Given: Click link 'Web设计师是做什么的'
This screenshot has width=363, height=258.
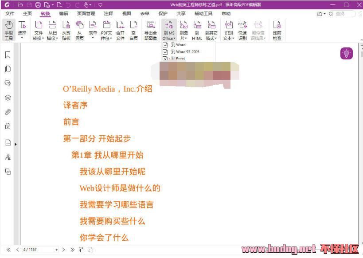Looking at the screenshot, I should pos(120,188).
